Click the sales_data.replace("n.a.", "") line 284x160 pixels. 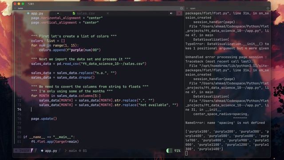click(x=74, y=73)
